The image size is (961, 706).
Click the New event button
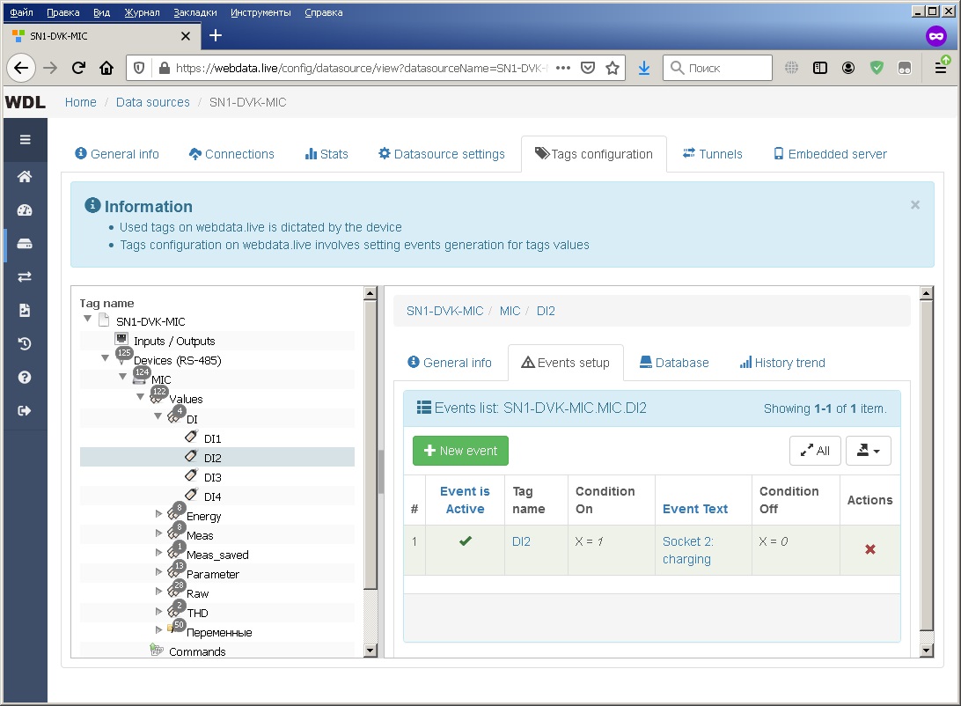460,451
